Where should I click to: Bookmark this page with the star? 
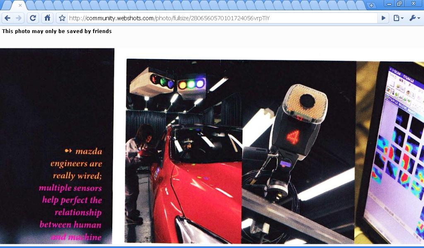point(62,18)
